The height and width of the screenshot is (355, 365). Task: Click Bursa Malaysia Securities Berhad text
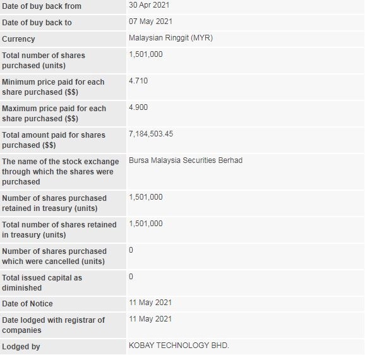tap(186, 160)
